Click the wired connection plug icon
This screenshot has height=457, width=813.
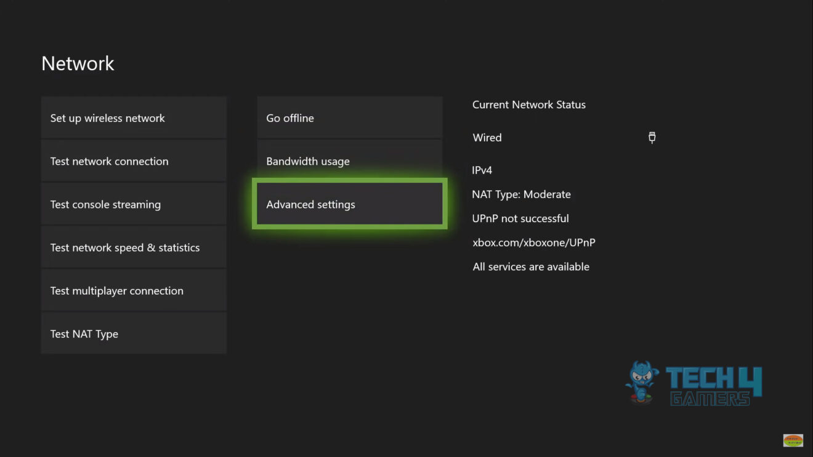(x=652, y=137)
